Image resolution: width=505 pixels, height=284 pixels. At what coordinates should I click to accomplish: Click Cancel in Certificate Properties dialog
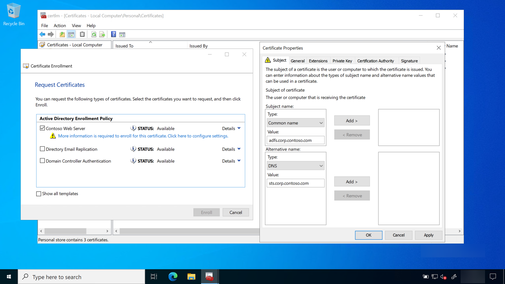398,235
